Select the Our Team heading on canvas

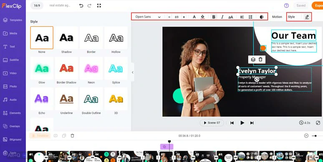293,35
